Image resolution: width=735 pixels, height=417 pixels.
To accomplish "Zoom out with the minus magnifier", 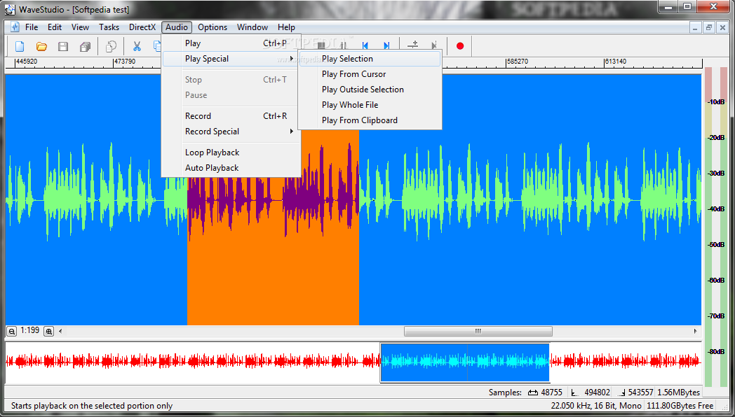I will [12, 331].
